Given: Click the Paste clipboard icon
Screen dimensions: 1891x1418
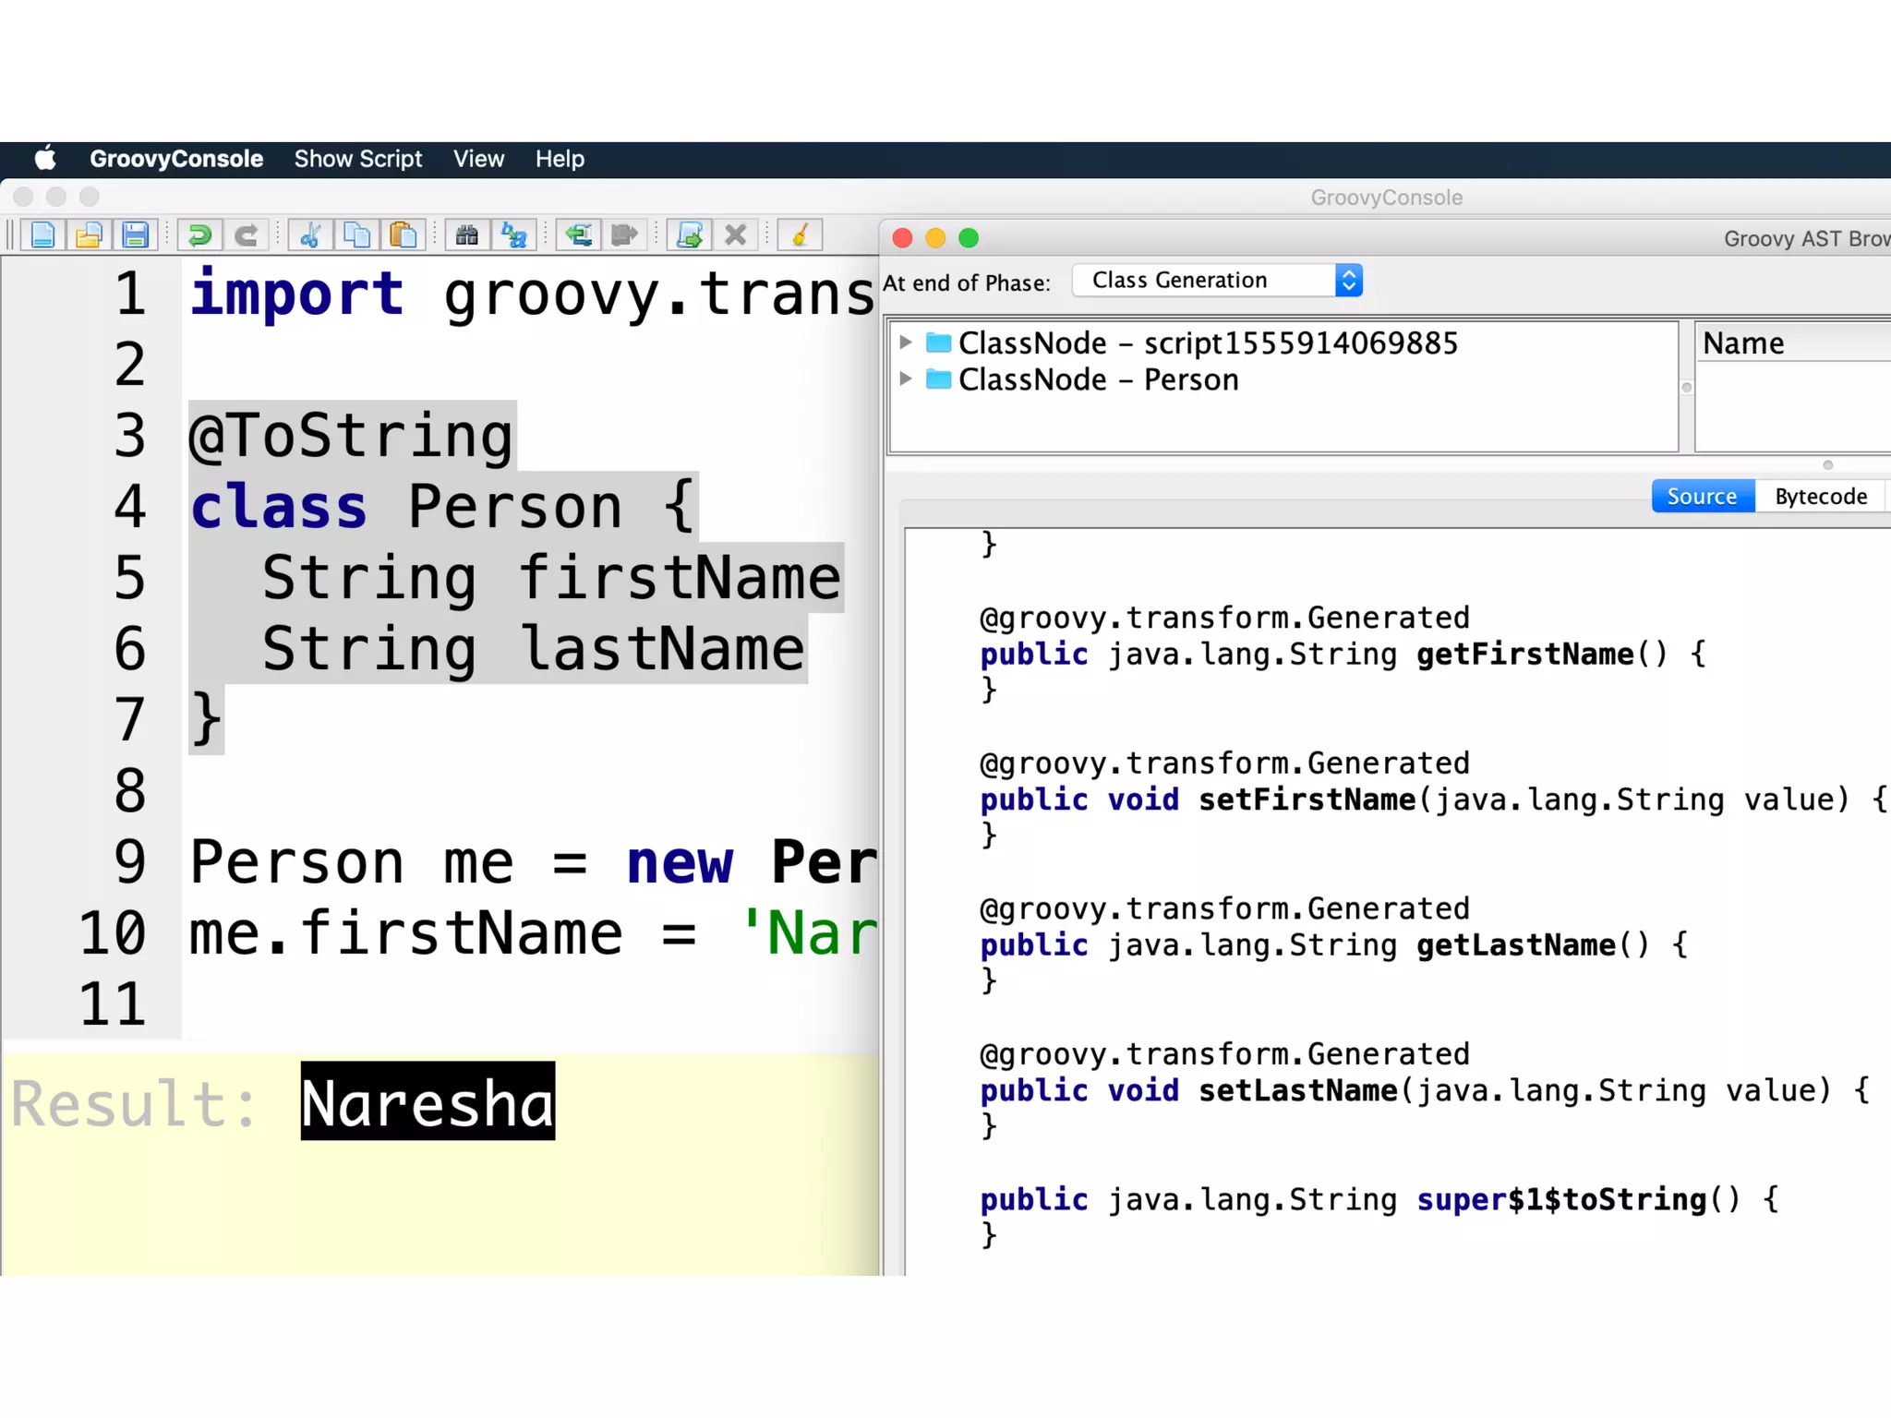Looking at the screenshot, I should tap(403, 235).
